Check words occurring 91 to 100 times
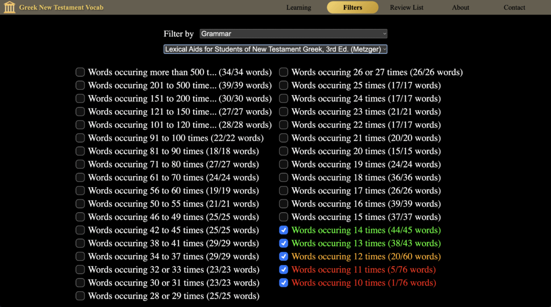The height and width of the screenshot is (307, 551). 80,138
